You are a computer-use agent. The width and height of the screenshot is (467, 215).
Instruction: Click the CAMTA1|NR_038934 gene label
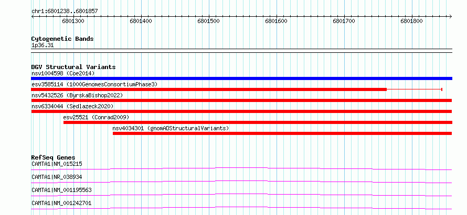[57, 177]
